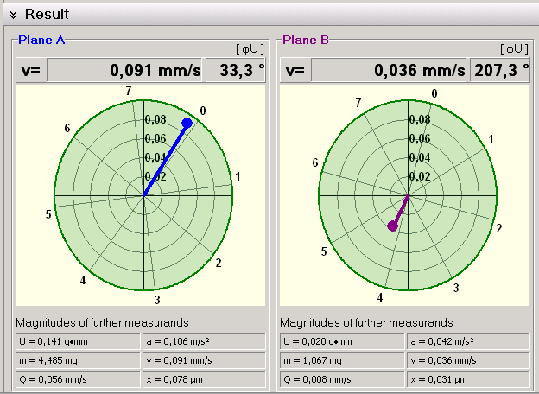Select the 33,3° angle field in Plane A
The image size is (539, 394).
click(235, 71)
